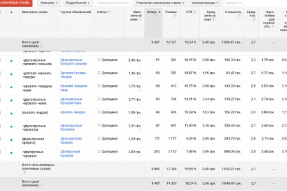Click status speech bubble in [кровать чердак] row
This screenshot has width=287, height=191.
[99, 112]
